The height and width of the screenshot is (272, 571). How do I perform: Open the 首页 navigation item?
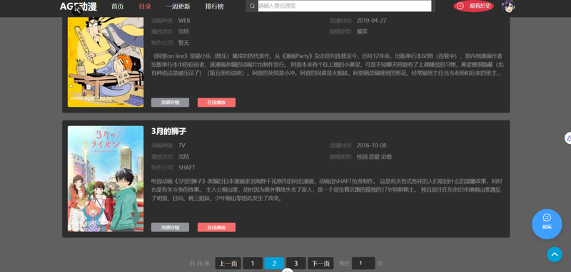[x=117, y=6]
